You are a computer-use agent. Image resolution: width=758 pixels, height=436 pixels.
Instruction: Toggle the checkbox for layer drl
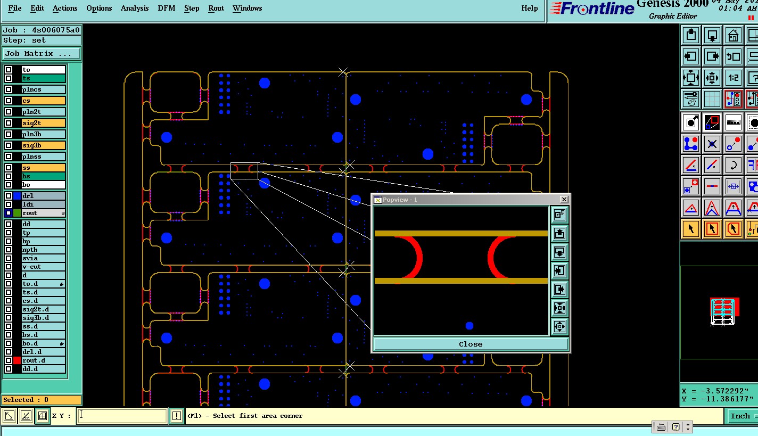pos(9,196)
